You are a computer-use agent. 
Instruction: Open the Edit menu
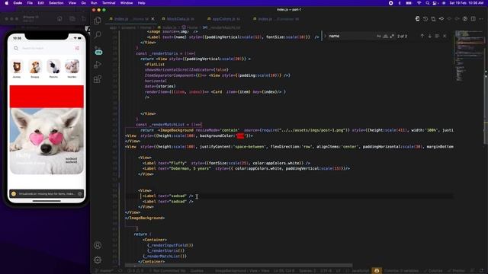(x=40, y=3)
